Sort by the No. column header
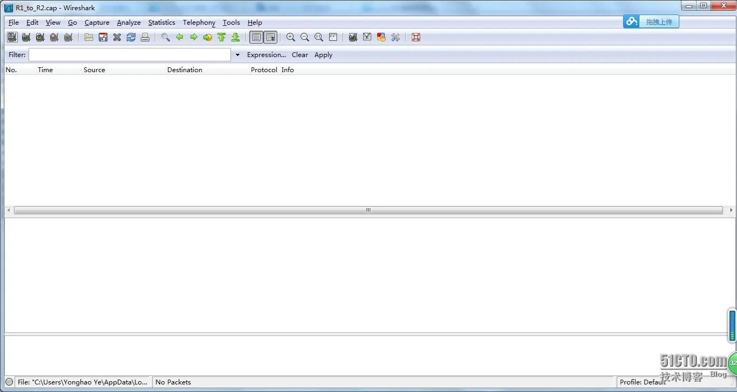737x392 pixels. 20,70
